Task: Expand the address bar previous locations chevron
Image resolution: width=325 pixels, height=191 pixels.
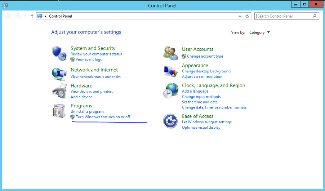Action: coord(240,16)
